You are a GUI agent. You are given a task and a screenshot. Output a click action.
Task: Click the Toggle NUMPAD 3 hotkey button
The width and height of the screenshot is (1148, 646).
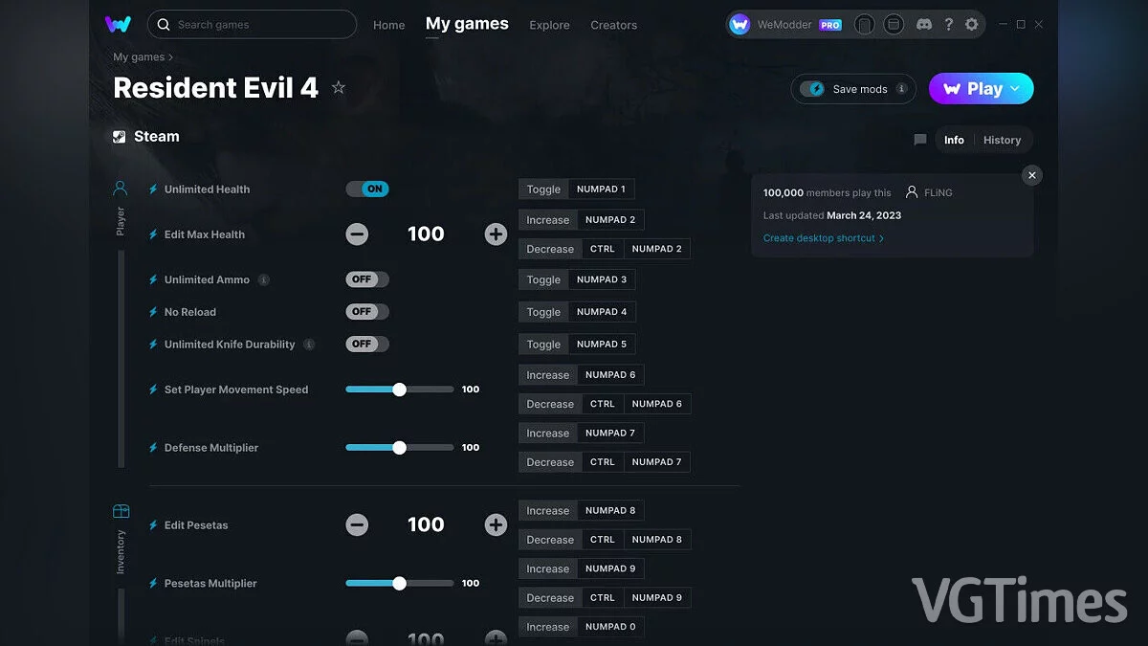(x=577, y=279)
